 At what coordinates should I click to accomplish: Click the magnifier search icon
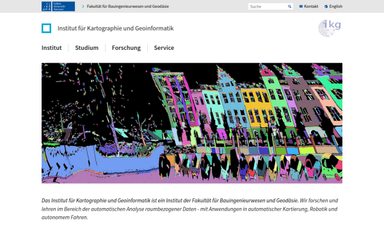tap(289, 6)
